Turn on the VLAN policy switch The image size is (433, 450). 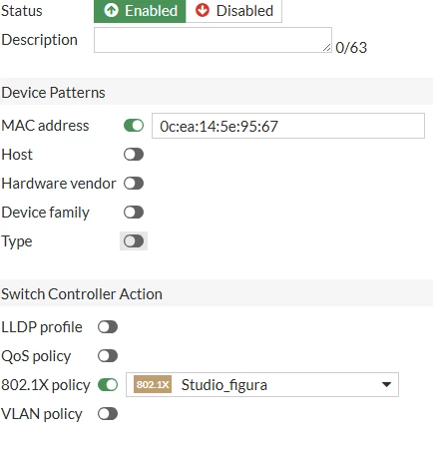108,414
